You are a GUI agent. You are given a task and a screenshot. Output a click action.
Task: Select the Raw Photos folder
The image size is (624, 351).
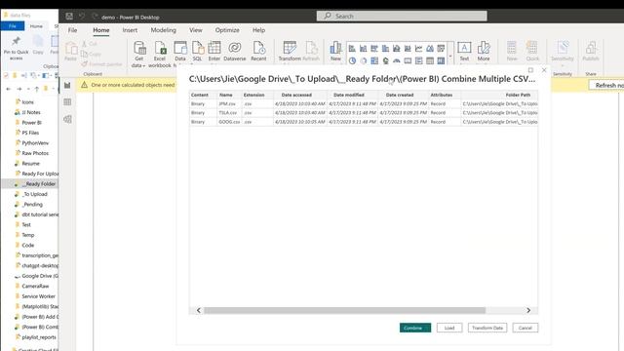point(35,153)
